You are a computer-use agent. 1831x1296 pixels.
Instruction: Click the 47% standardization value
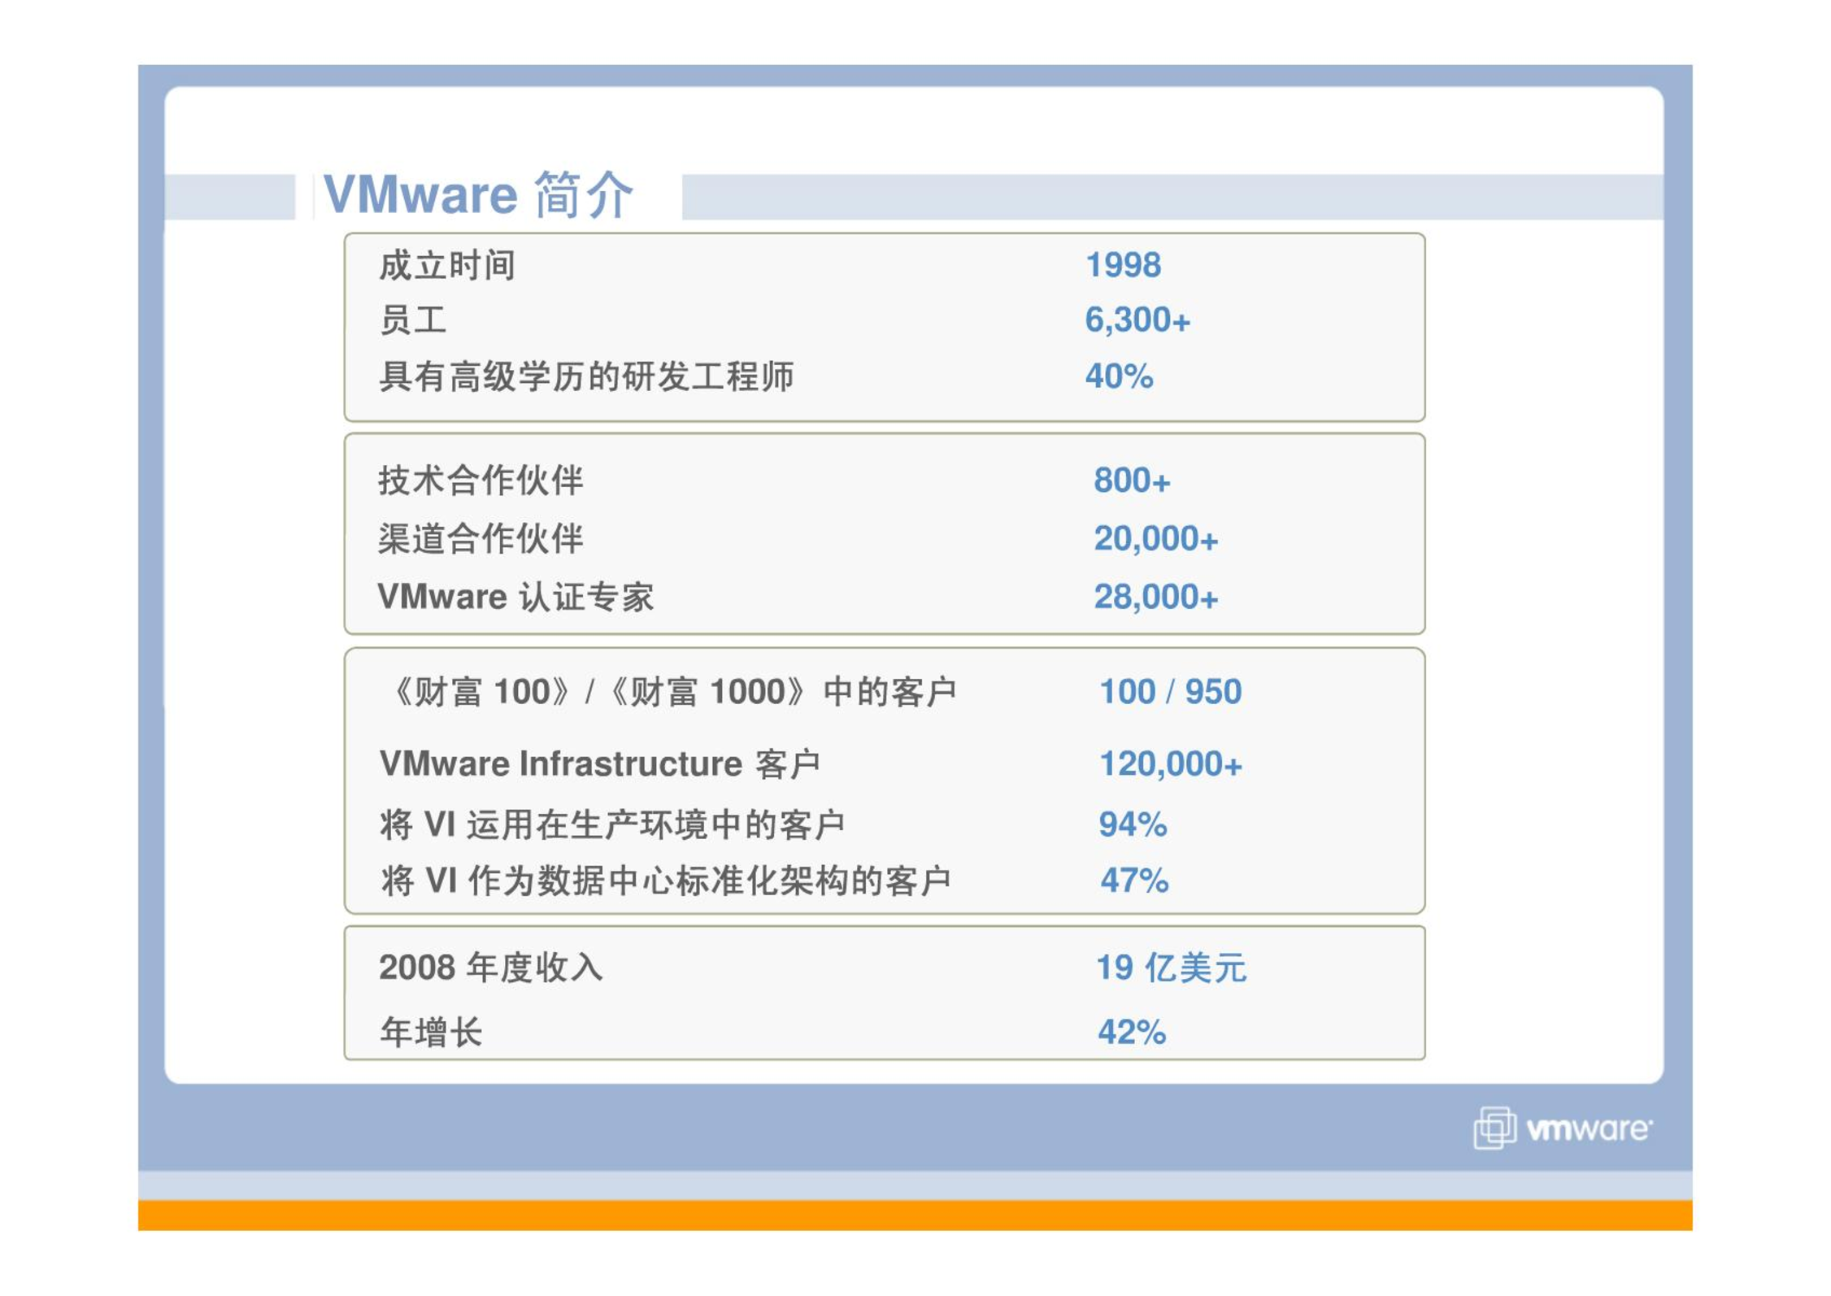1133,881
